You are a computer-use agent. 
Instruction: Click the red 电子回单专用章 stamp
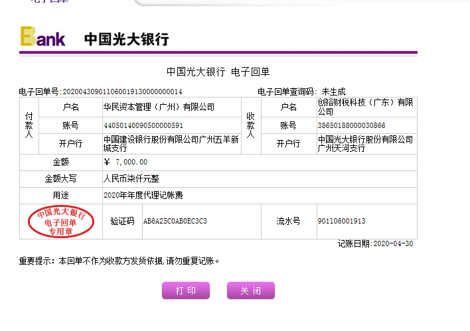coord(61,222)
